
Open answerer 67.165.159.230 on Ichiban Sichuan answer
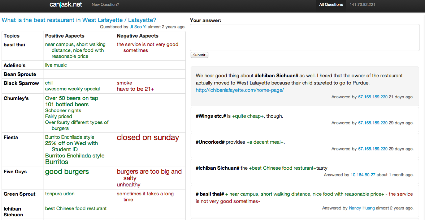(373, 97)
